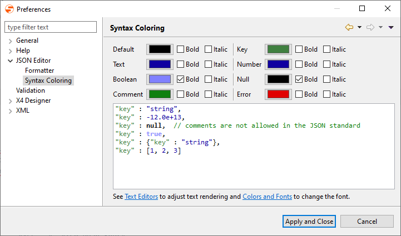Screen dimensions: 401x236
Task: Collapse the JSON Editor tree node
Action: coord(10,61)
